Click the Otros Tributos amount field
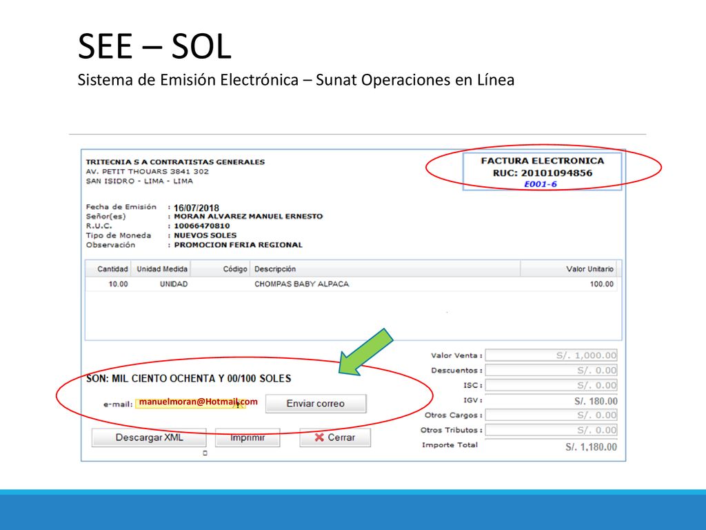 551,429
